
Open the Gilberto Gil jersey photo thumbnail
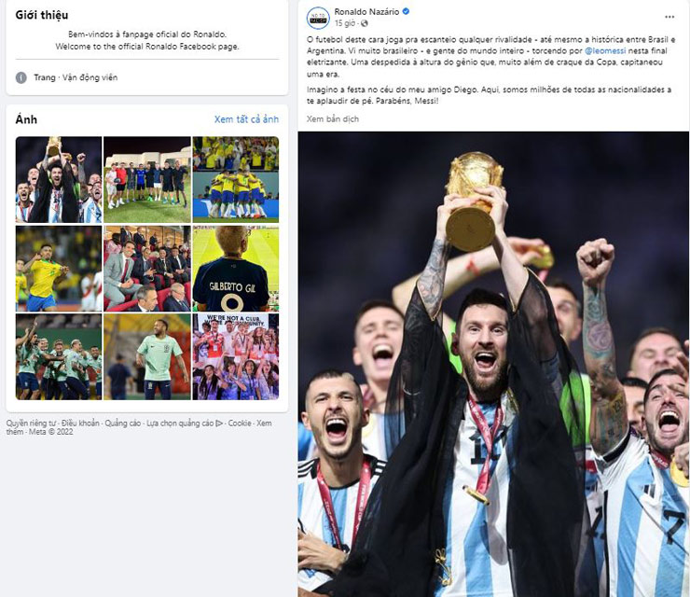pos(235,269)
